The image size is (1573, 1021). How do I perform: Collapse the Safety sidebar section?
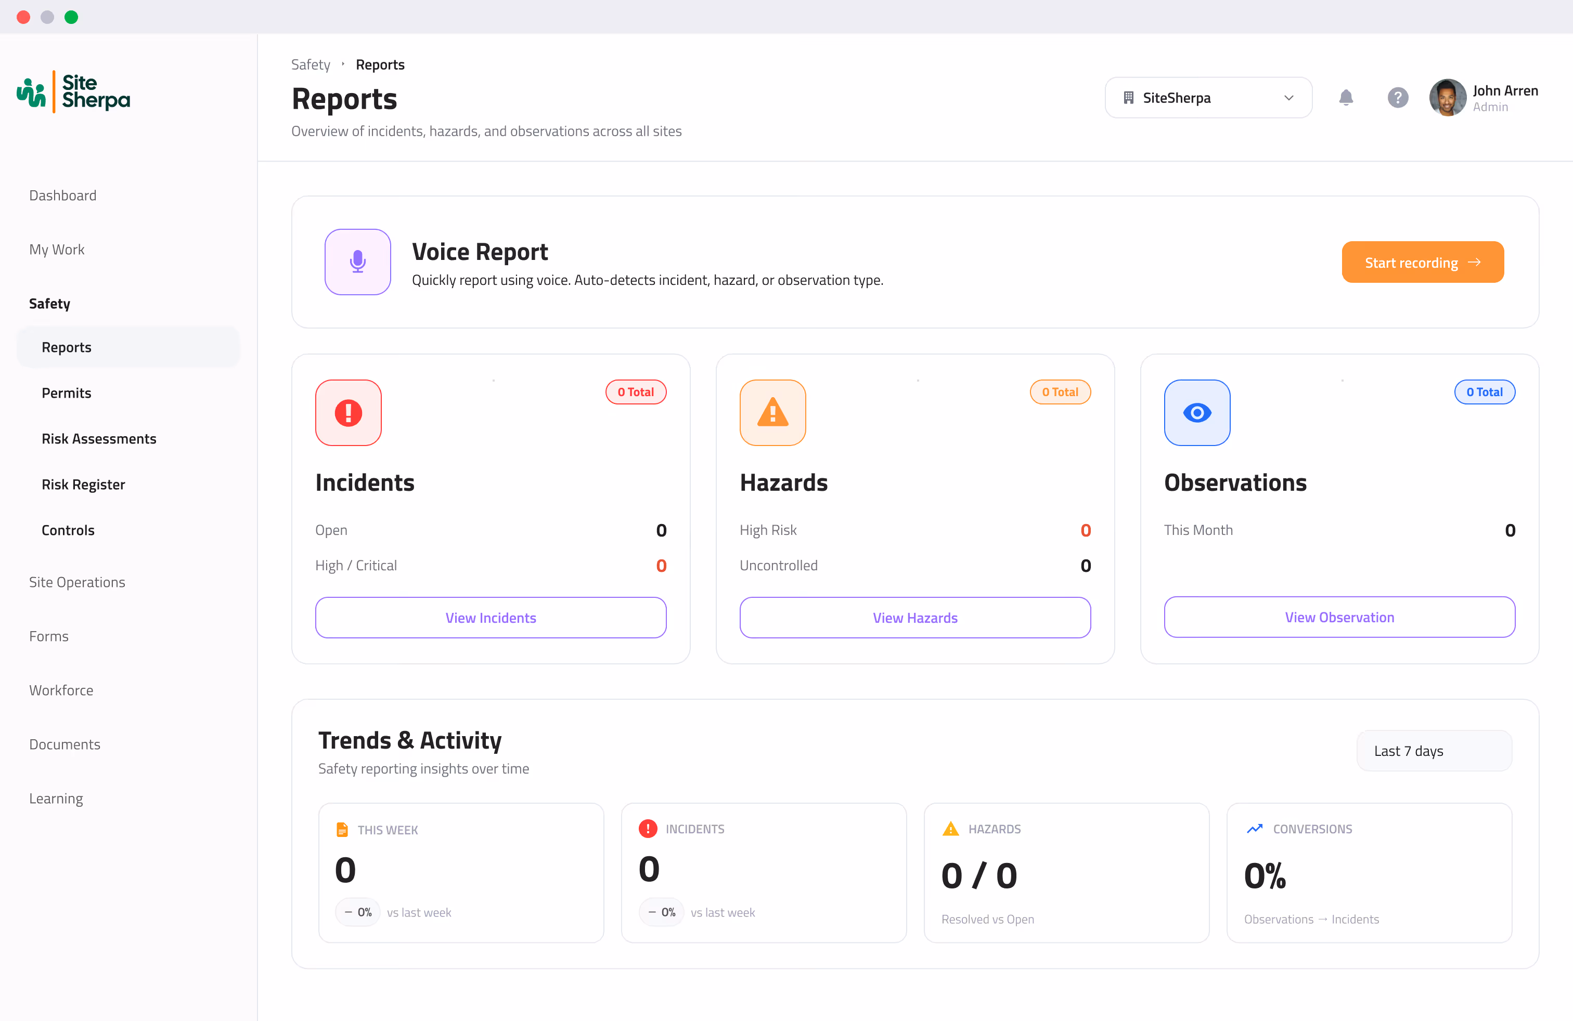click(49, 304)
